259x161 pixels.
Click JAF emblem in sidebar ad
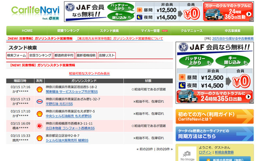(x=183, y=47)
